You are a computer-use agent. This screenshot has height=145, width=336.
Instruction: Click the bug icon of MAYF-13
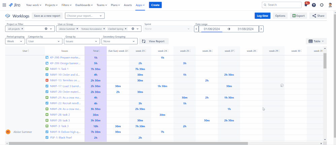47,80
